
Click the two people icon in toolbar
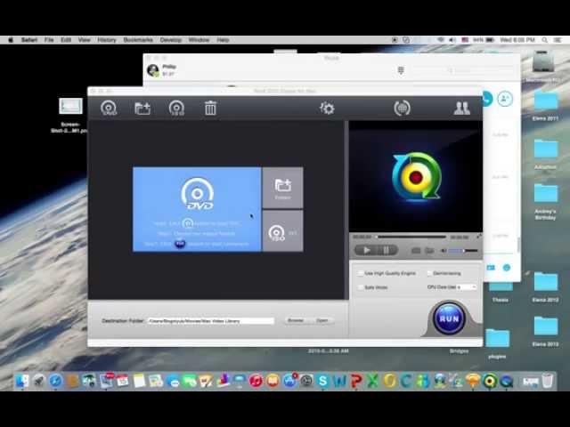tap(461, 109)
